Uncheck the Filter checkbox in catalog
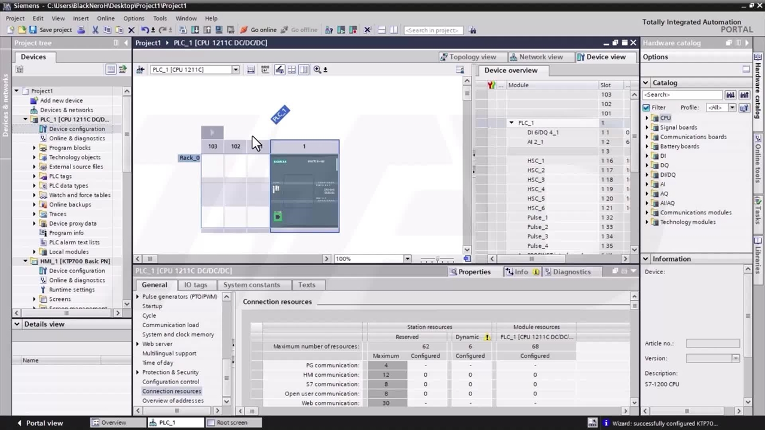This screenshot has width=765, height=430. coord(646,107)
